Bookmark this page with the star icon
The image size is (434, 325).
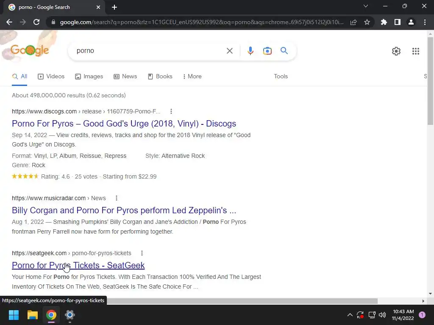[367, 22]
